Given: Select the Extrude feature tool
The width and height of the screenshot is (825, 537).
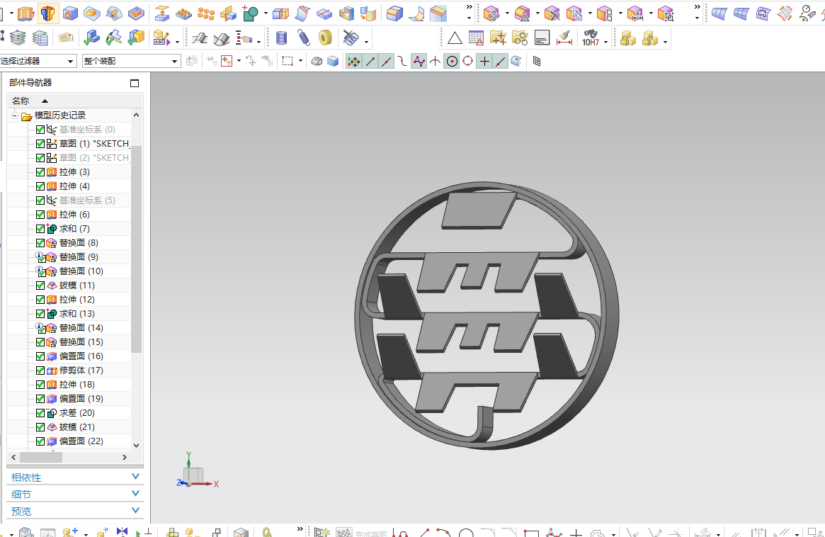Looking at the screenshot, I should pyautogui.click(x=25, y=13).
